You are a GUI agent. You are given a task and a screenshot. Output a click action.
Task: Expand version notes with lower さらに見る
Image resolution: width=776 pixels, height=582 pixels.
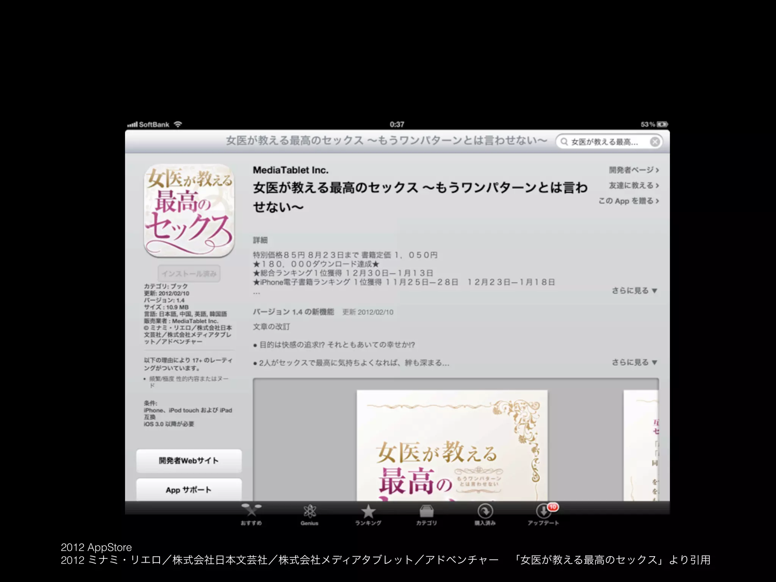[634, 362]
